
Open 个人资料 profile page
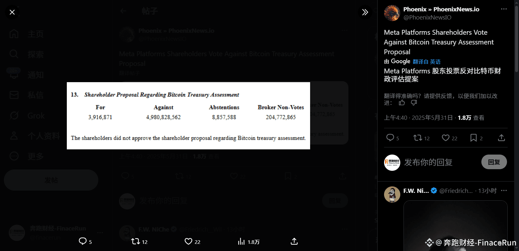14,136
